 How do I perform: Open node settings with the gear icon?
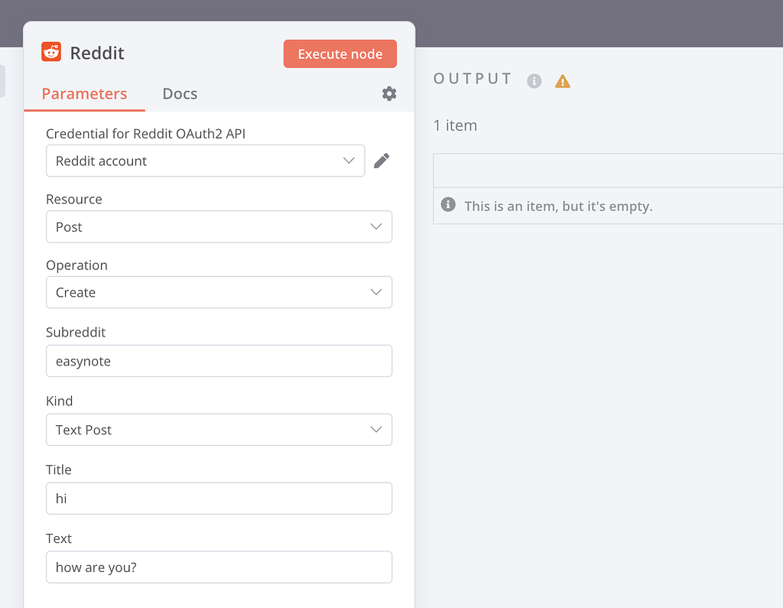(x=388, y=93)
